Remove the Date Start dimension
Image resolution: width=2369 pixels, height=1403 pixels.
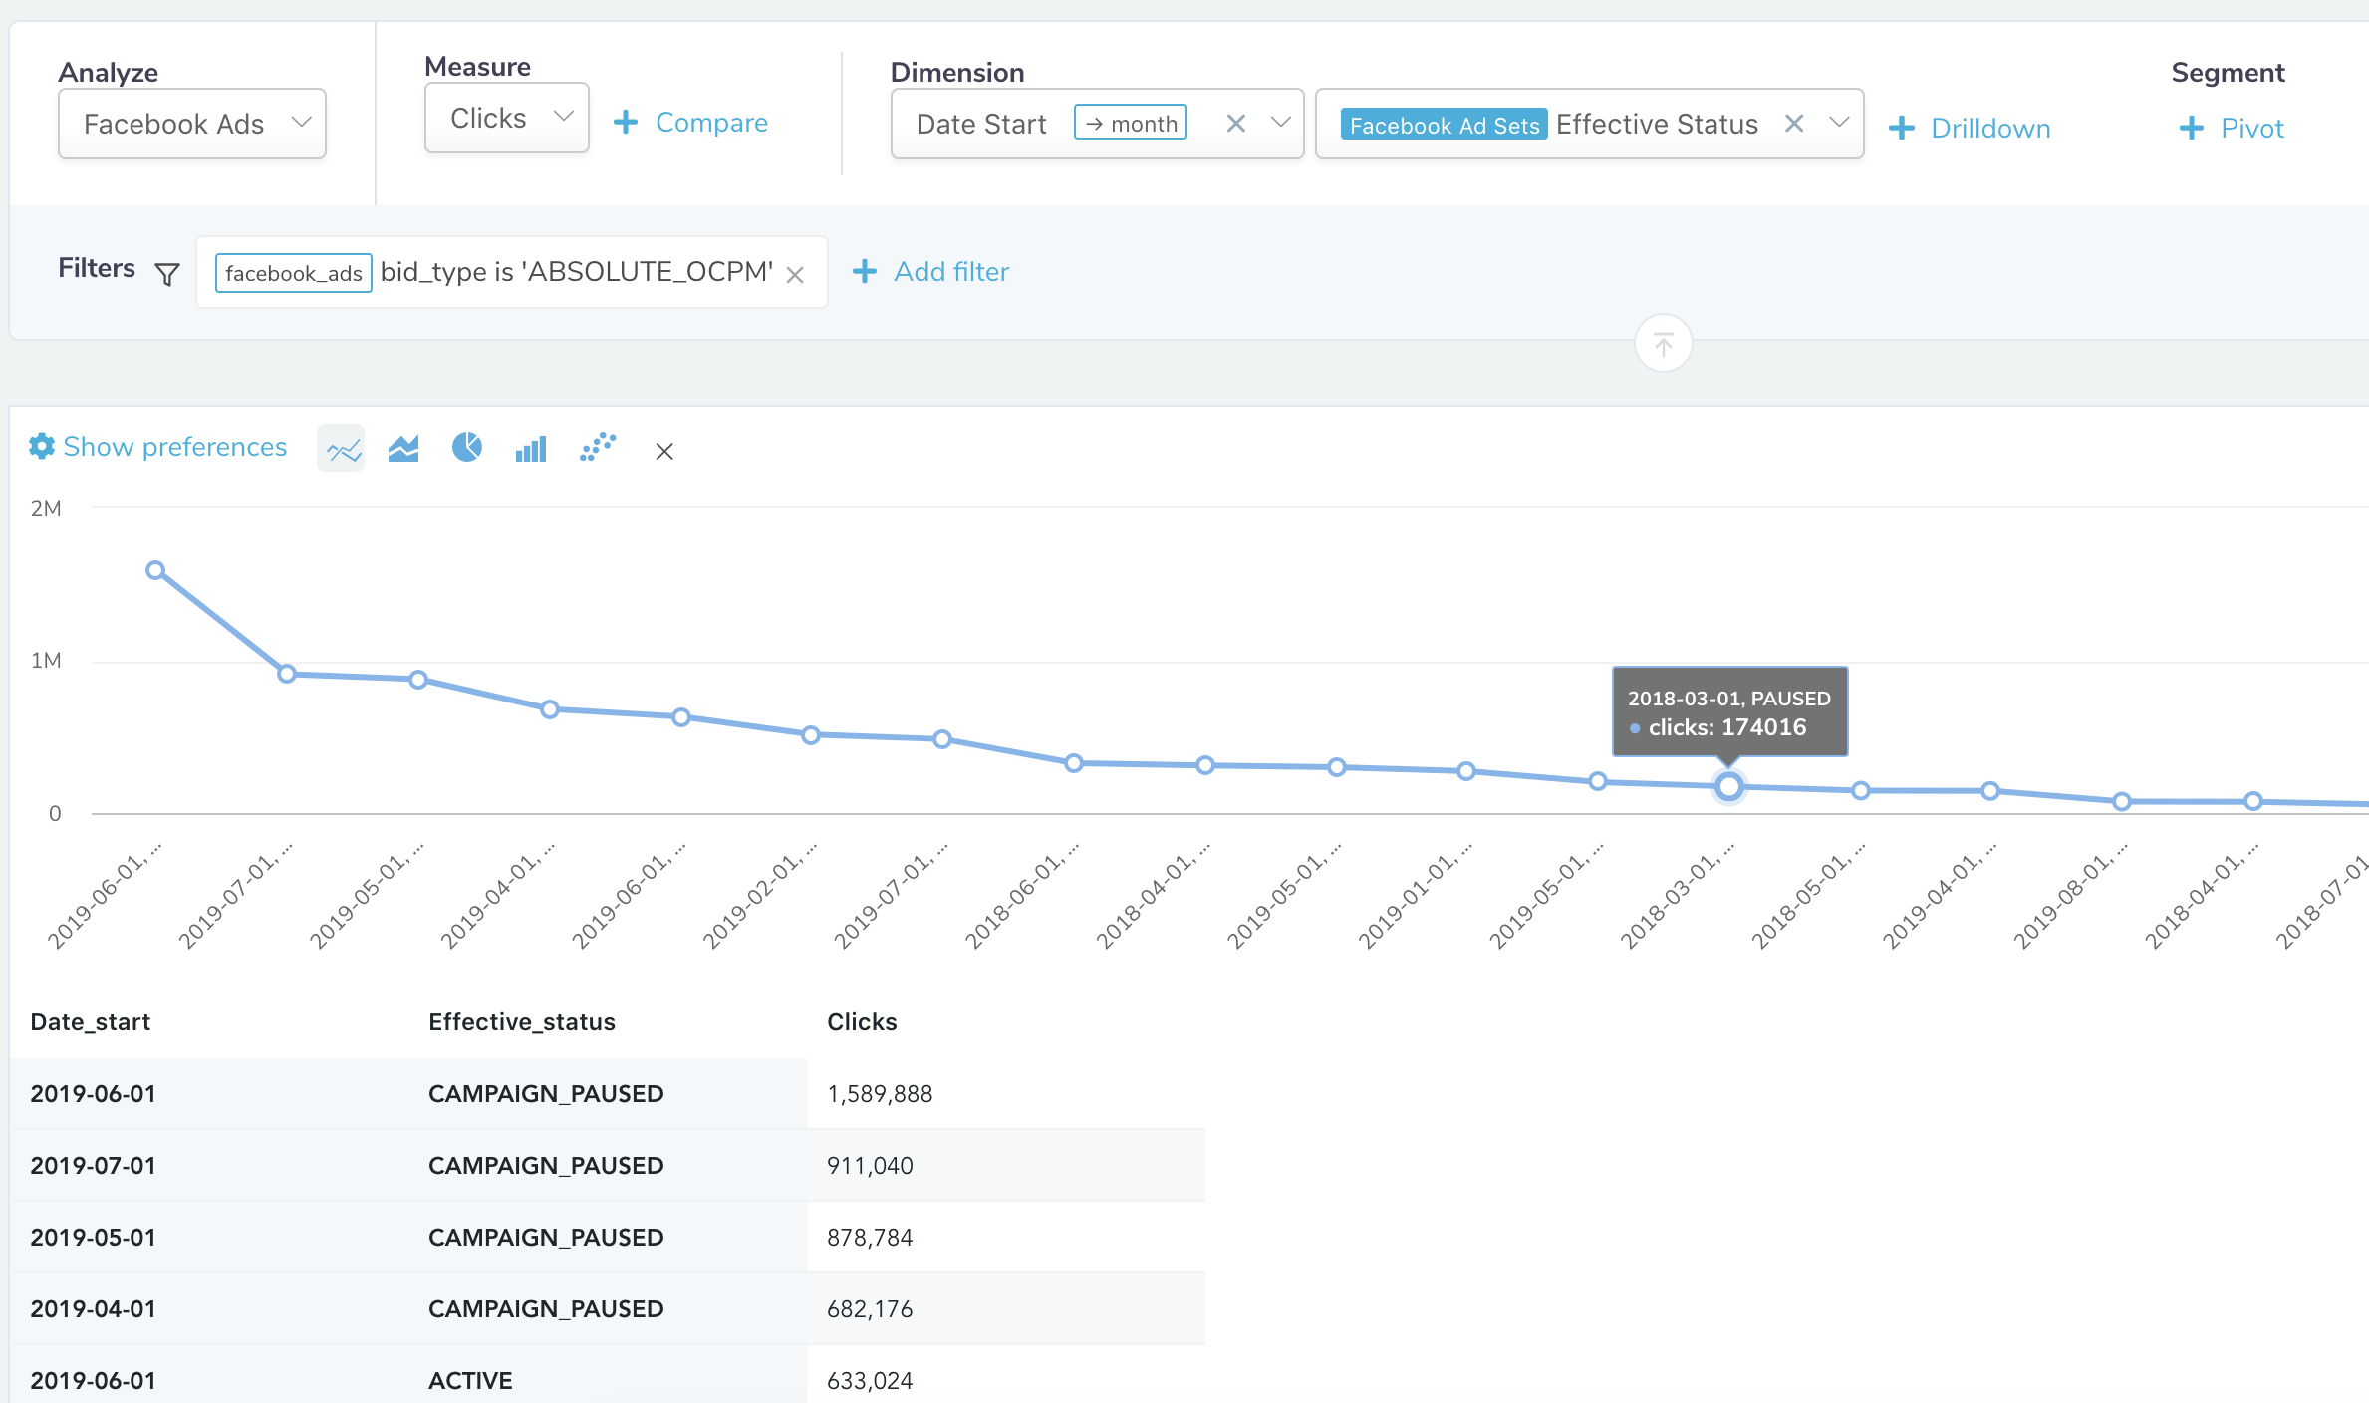tap(1236, 123)
